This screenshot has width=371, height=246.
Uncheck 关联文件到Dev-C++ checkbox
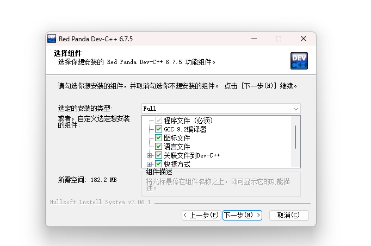point(158,155)
